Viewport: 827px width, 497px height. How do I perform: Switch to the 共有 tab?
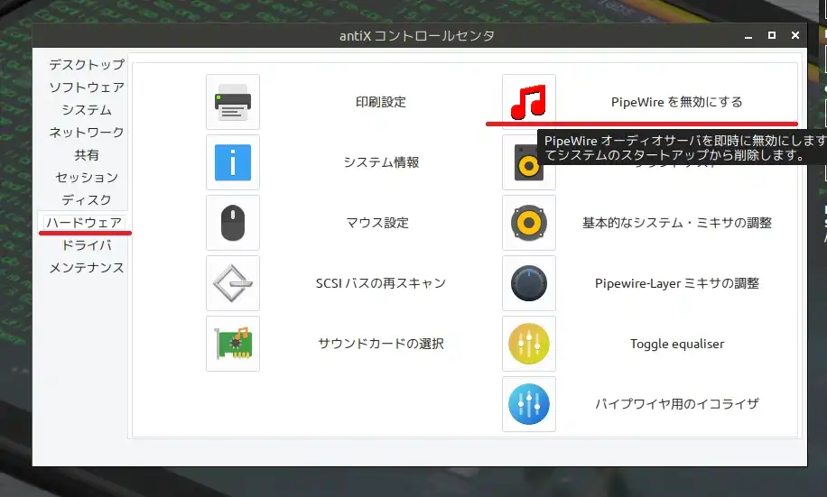pyautogui.click(x=87, y=155)
